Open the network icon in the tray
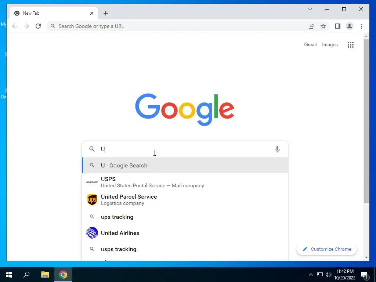 coord(320,275)
